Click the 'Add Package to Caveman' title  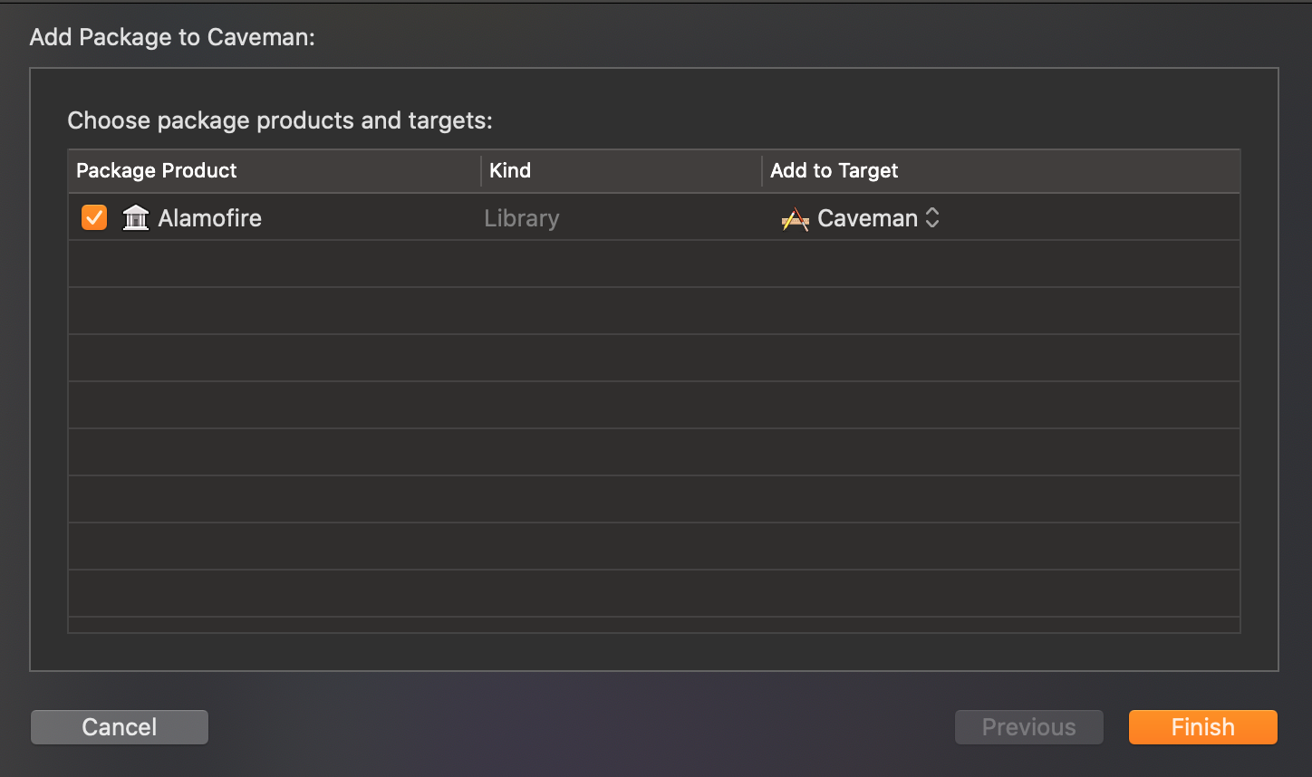pyautogui.click(x=172, y=37)
